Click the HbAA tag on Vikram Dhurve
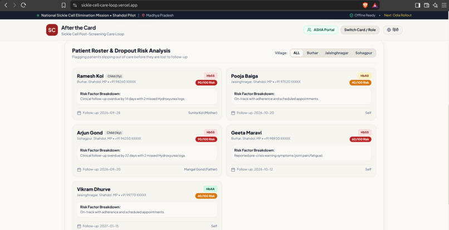 pyautogui.click(x=211, y=189)
